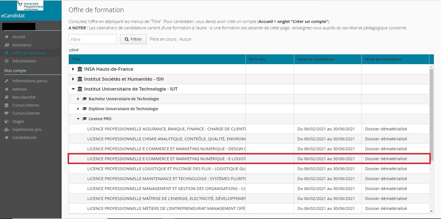The image size is (441, 219).
Task: Click the pencil icon beside Informations perso.
Action: (x=7, y=81)
